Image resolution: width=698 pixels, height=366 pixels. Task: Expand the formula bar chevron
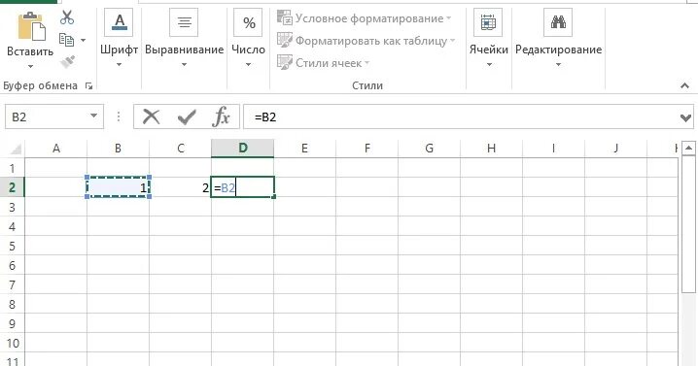pyautogui.click(x=686, y=117)
